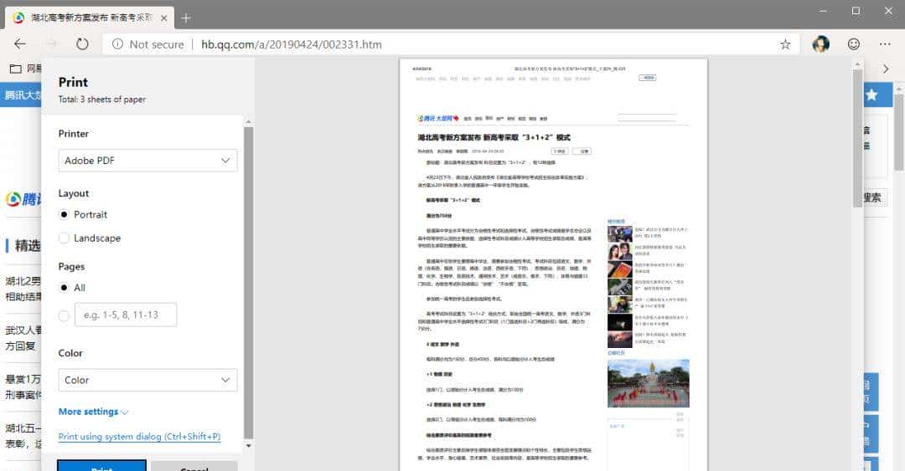
Task: Click Print using system dialog link
Action: tap(139, 437)
